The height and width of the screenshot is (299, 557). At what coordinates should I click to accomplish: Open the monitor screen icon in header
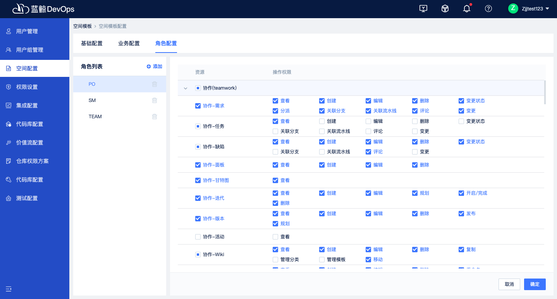423,8
